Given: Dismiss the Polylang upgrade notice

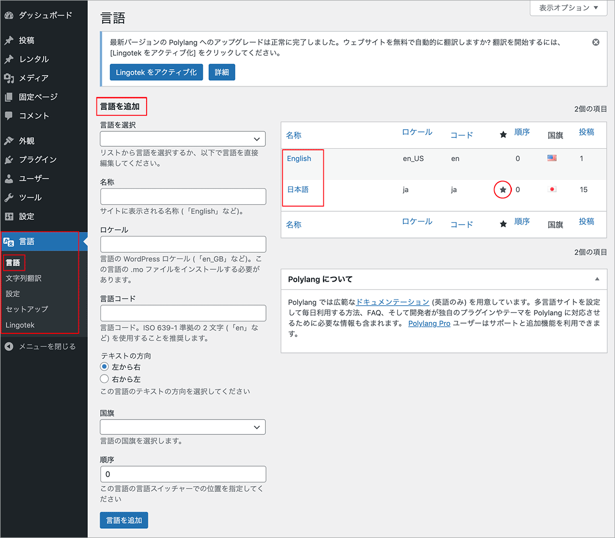Looking at the screenshot, I should click(596, 43).
